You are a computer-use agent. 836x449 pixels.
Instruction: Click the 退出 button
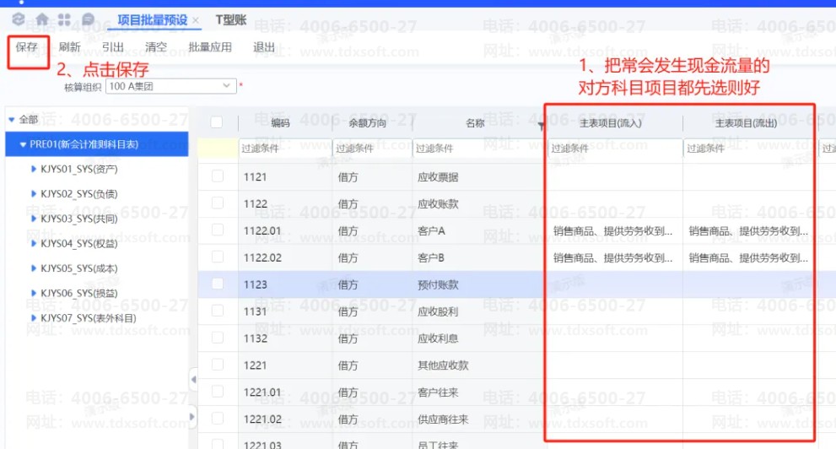[x=264, y=47]
